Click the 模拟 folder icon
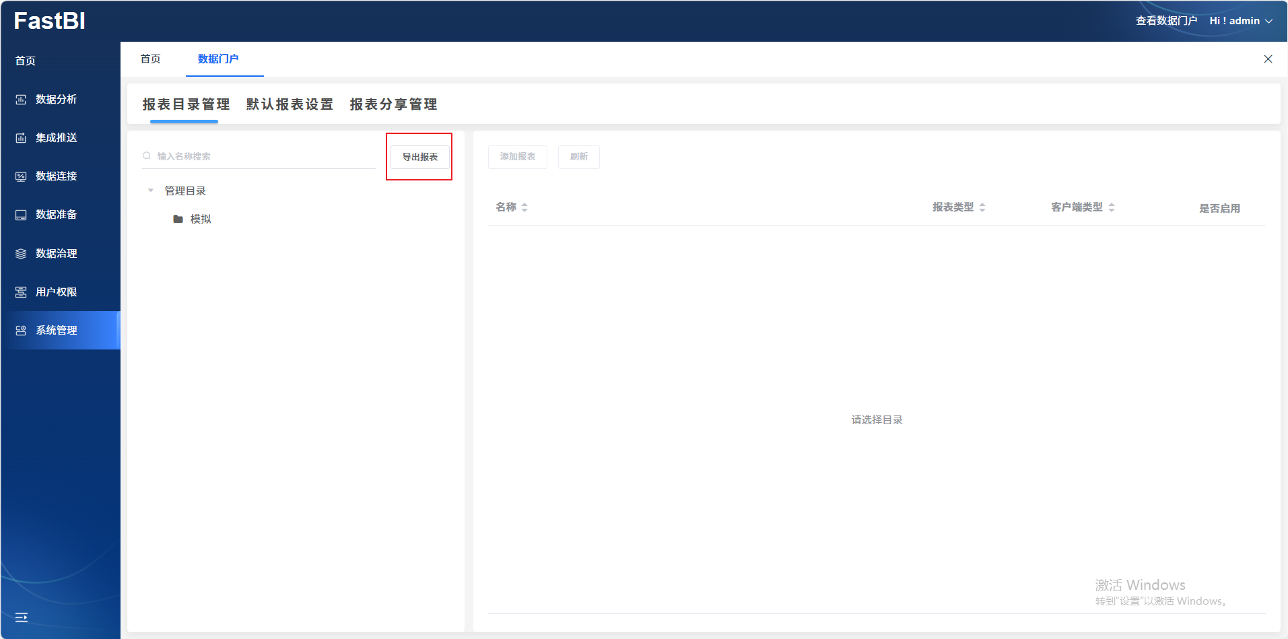 coord(178,219)
